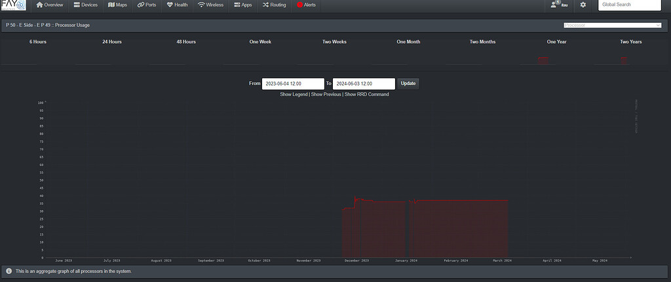Viewport: 671px width, 282px height.
Task: Click the shuffle icon beside Routing
Action: 265,5
